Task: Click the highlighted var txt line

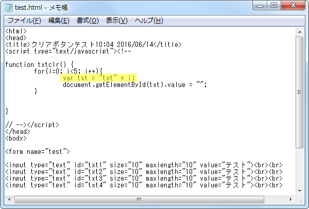Action: (x=98, y=78)
